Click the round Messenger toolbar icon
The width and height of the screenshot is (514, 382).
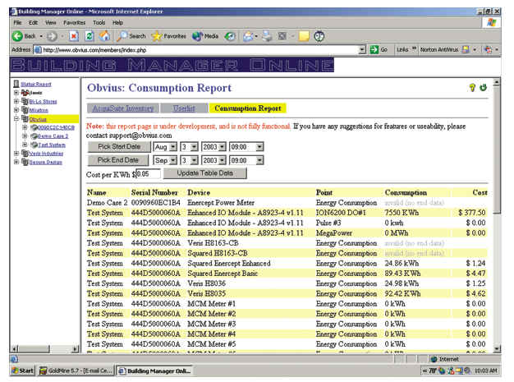pos(319,36)
